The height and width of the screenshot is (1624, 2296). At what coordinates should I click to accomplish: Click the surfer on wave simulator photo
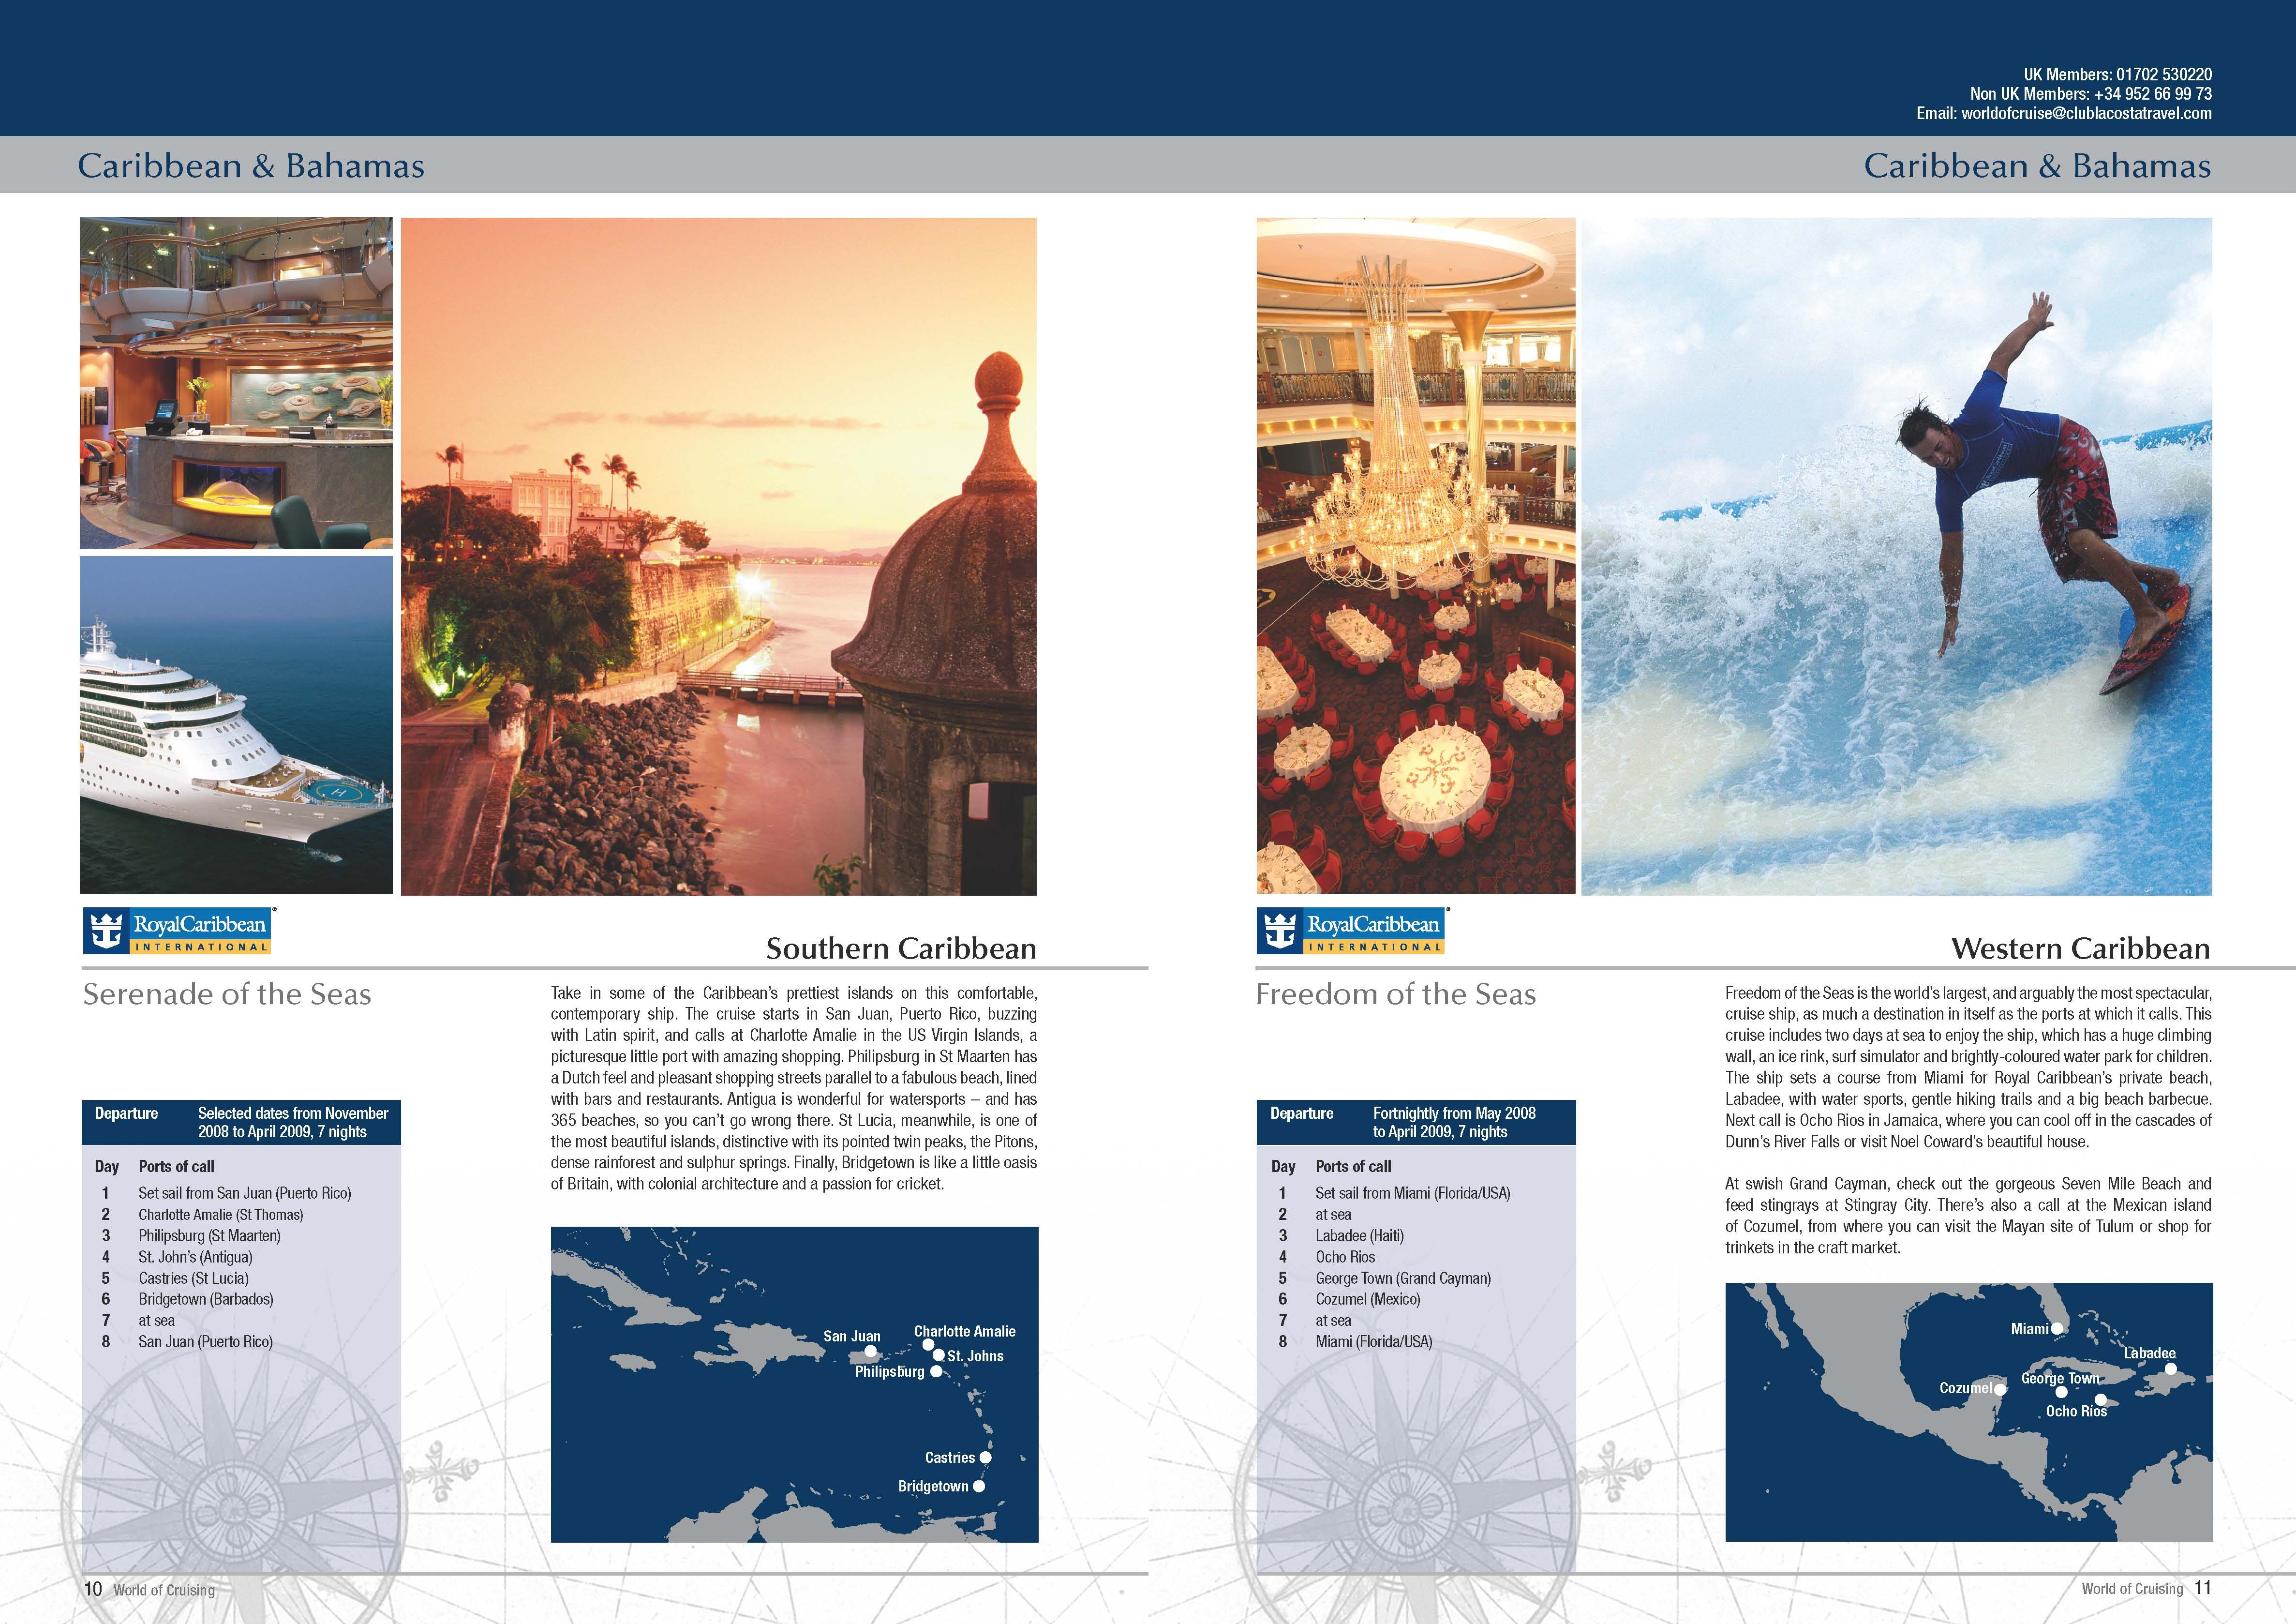click(1896, 556)
